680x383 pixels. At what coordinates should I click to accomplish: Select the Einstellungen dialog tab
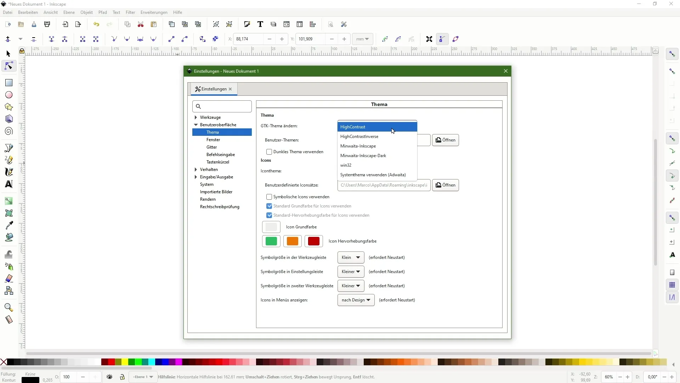tap(214, 89)
